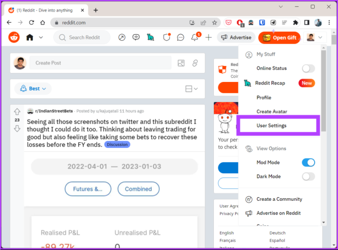Select Create Avatar menu item

point(272,112)
